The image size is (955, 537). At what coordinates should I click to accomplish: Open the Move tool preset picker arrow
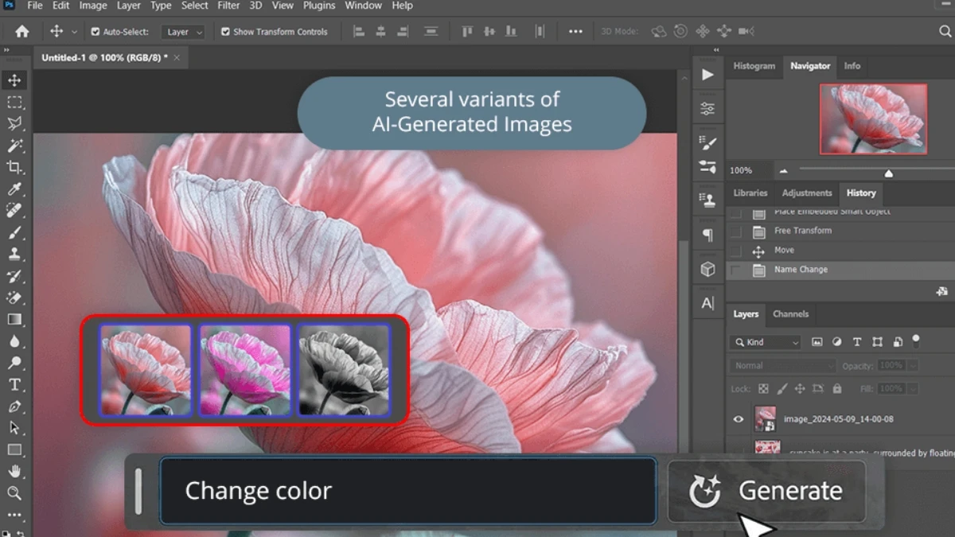[x=75, y=32]
